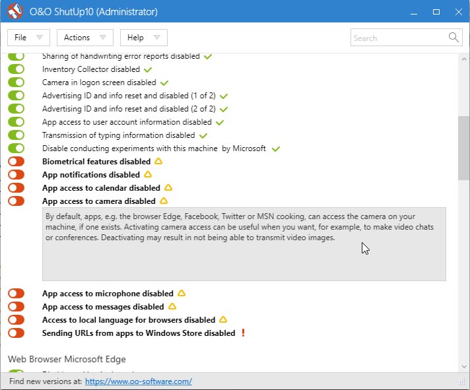Click the scrollbar up arrow
The height and width of the screenshot is (390, 470).
coord(464,59)
